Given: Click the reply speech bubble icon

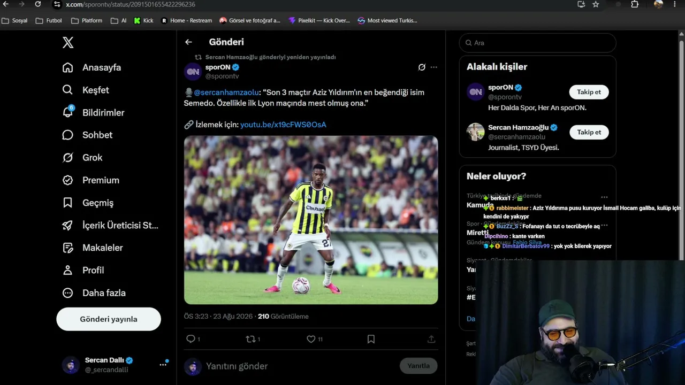Looking at the screenshot, I should (x=191, y=339).
